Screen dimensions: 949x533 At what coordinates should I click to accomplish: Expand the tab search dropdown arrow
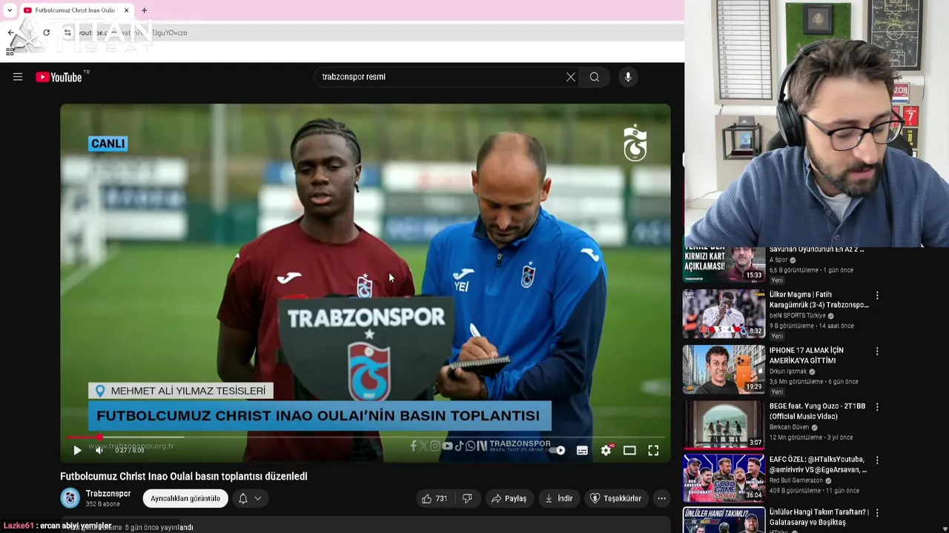point(9,10)
